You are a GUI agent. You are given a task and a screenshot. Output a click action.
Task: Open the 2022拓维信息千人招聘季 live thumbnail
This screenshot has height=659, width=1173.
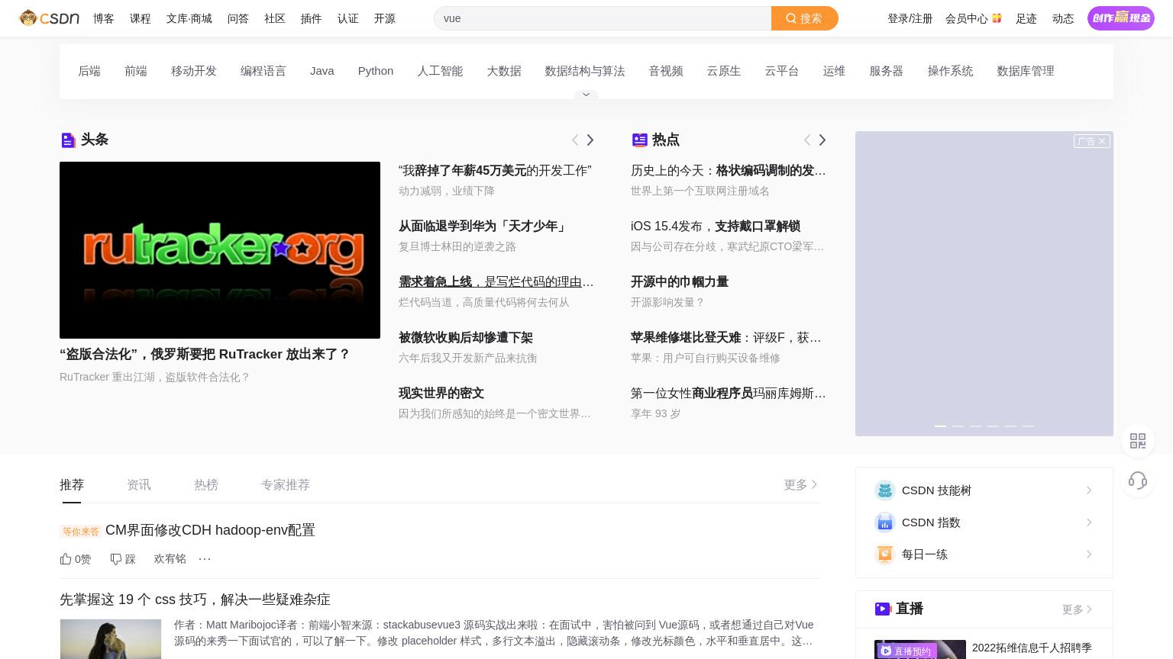click(920, 649)
